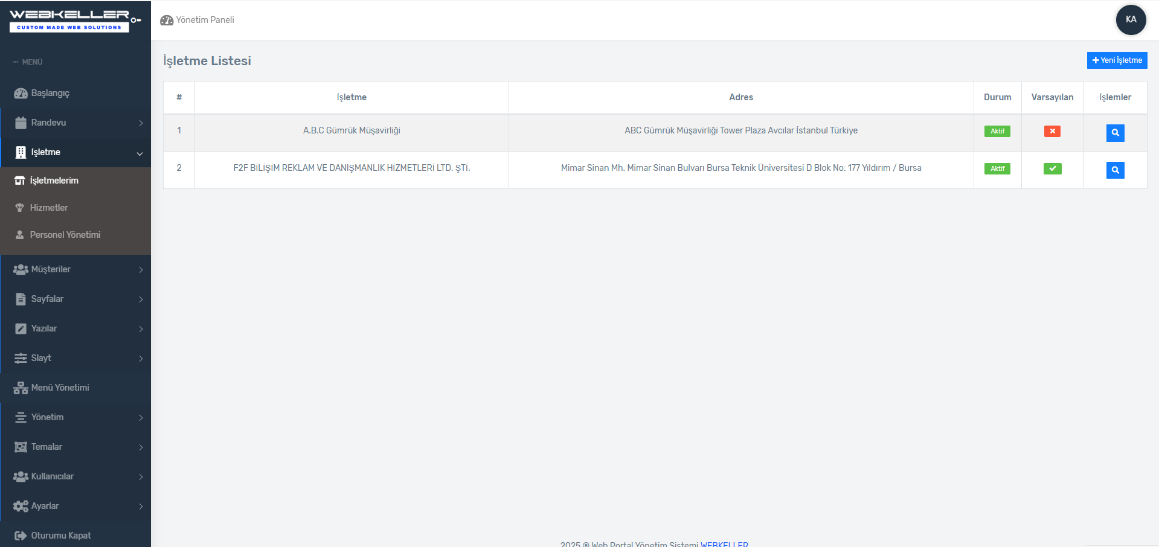This screenshot has width=1159, height=547.
Task: Click the Başlangıç dashboard icon in sidebar
Action: pos(21,93)
